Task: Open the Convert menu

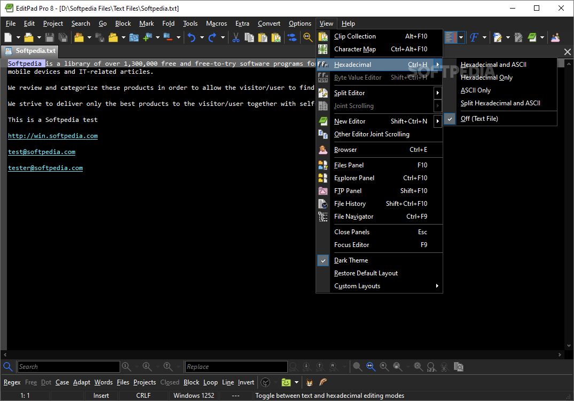Action: tap(269, 24)
